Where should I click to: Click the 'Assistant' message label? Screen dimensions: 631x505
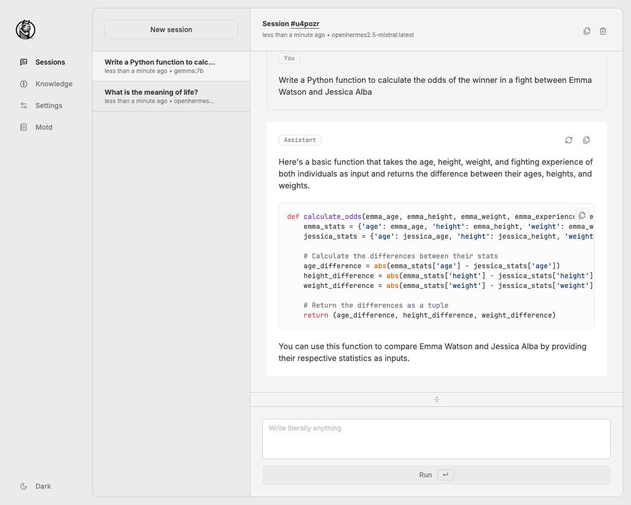pos(300,140)
